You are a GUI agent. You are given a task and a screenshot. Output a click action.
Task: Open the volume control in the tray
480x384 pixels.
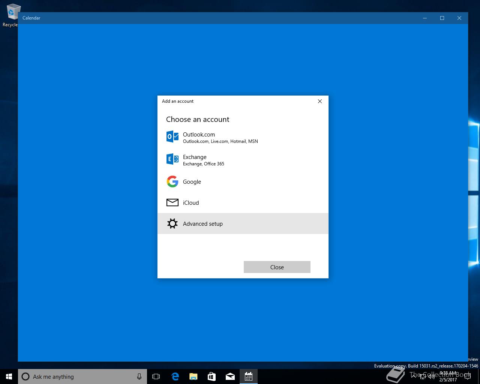pyautogui.click(x=432, y=376)
